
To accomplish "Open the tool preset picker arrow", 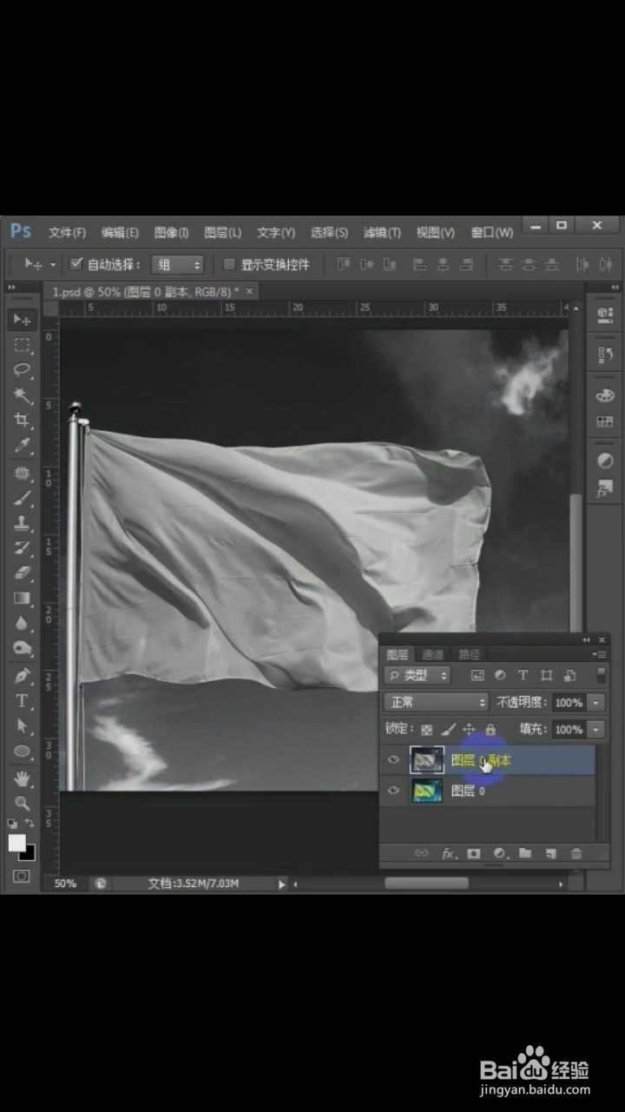I will pos(53,264).
